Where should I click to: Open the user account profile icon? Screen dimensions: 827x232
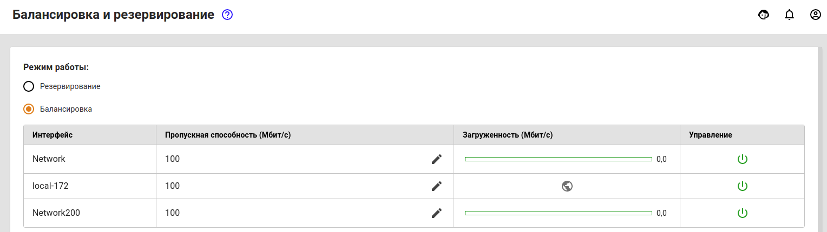[816, 15]
